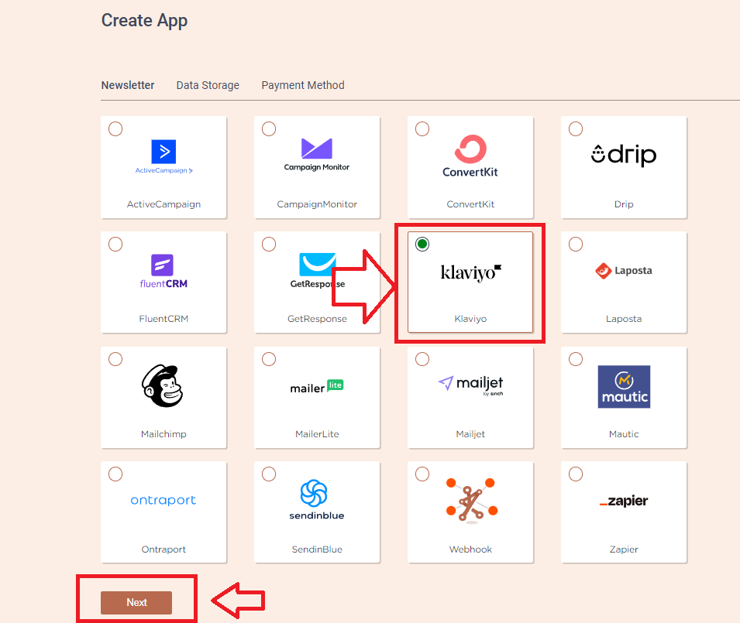Select the GetResponse radio button
The height and width of the screenshot is (623, 740).
point(269,244)
